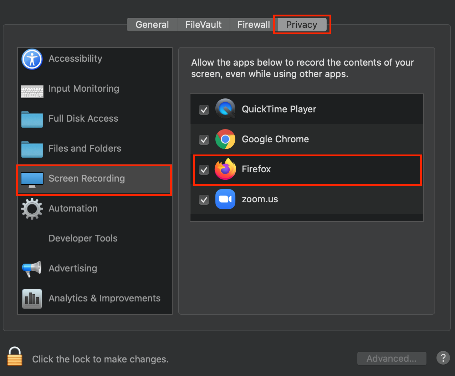Click the Advanced... button
The width and height of the screenshot is (455, 376).
[392, 359]
